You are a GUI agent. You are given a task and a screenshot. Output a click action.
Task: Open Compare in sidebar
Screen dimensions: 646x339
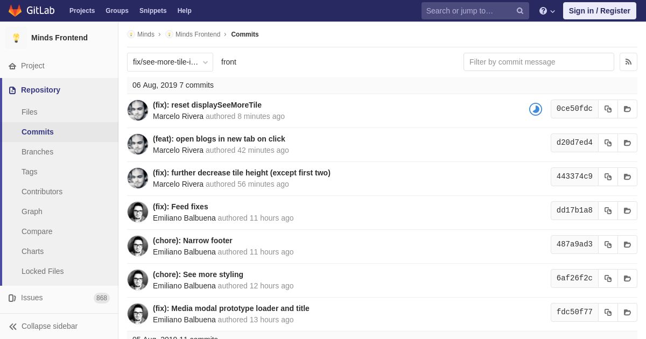click(37, 231)
